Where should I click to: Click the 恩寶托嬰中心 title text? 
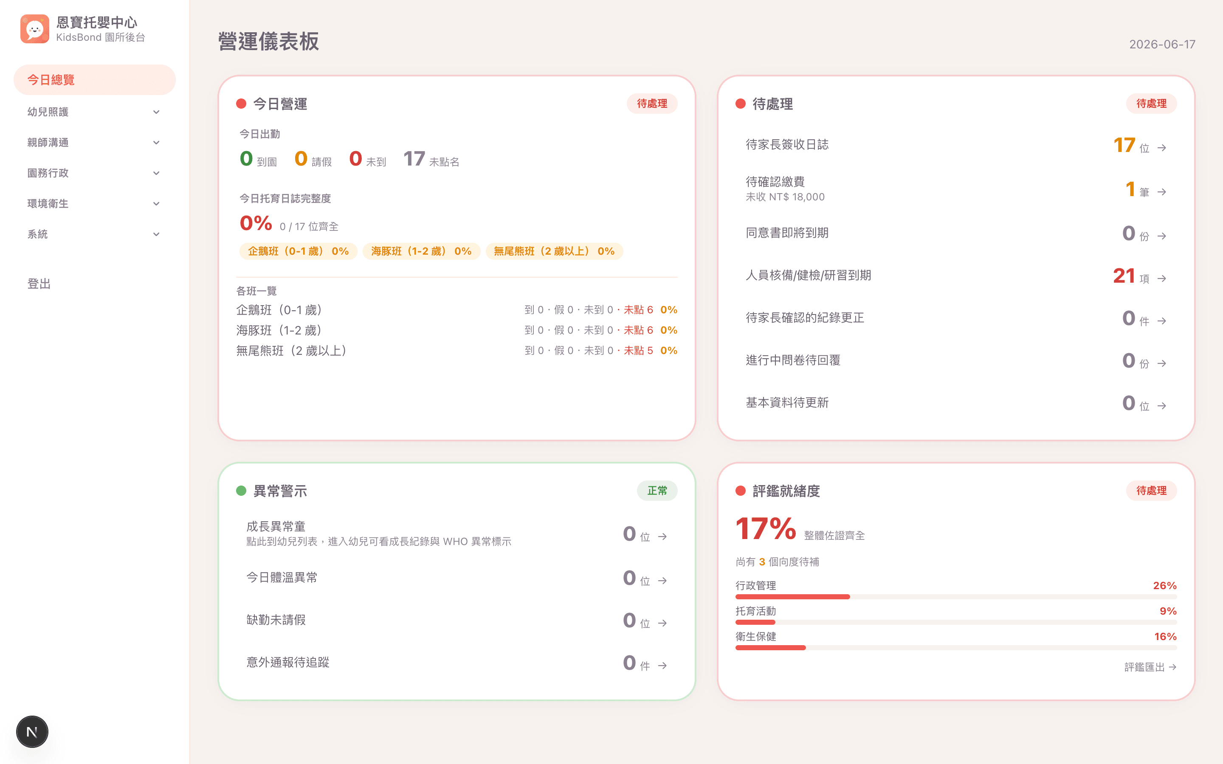(96, 22)
